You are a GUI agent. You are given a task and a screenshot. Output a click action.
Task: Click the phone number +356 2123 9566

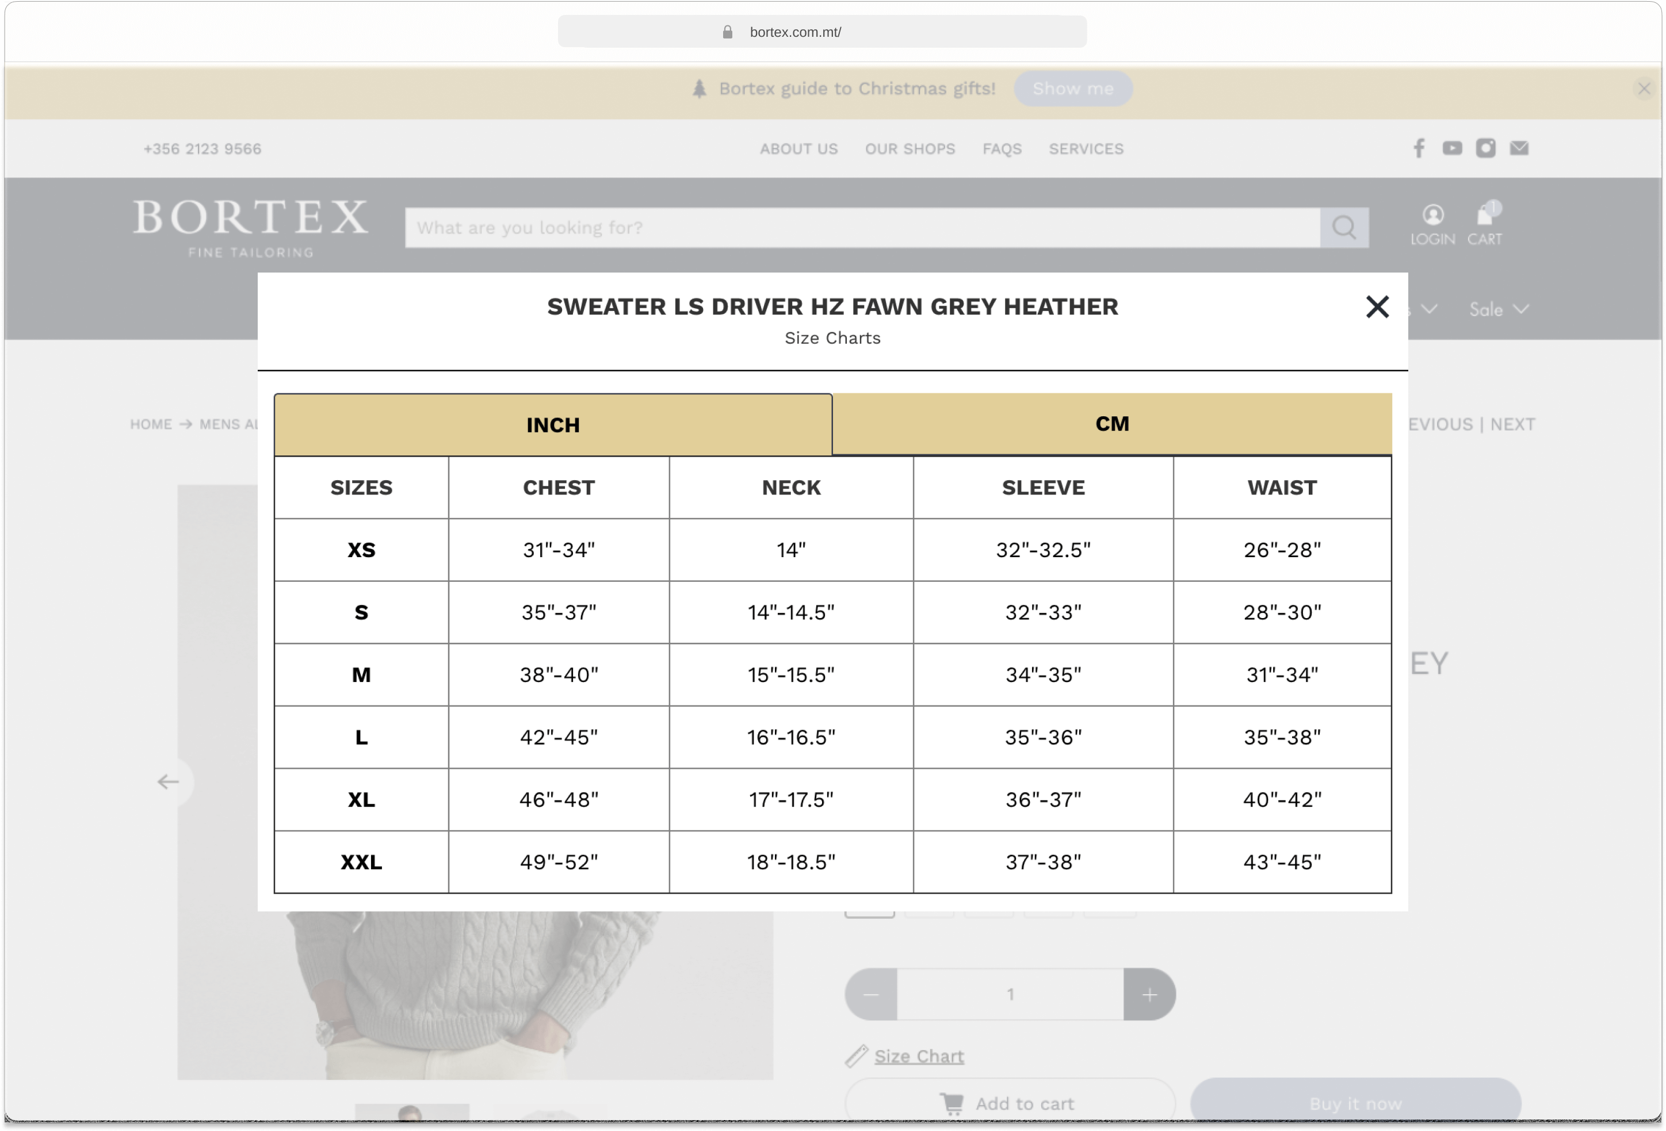click(202, 149)
